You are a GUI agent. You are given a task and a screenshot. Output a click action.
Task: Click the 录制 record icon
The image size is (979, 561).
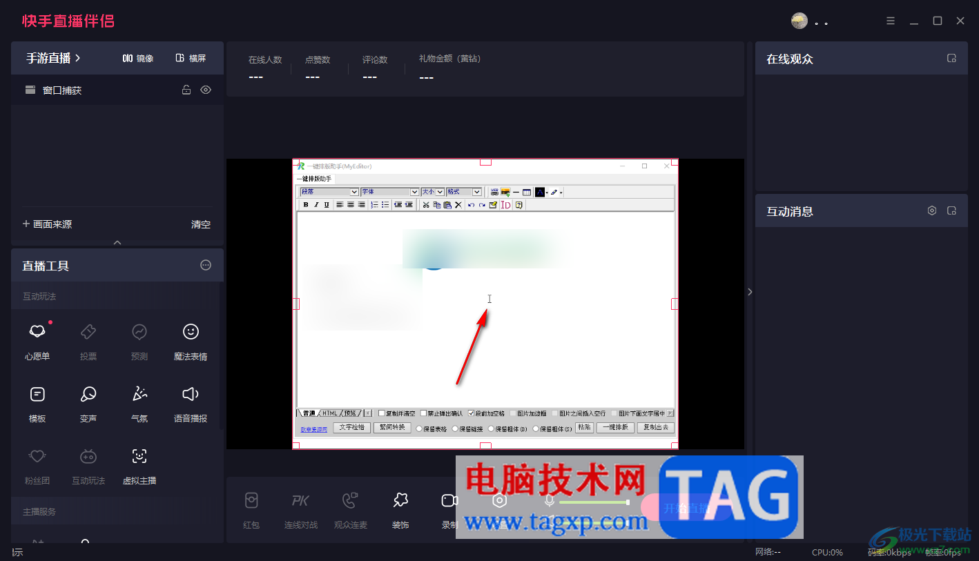[x=449, y=500]
